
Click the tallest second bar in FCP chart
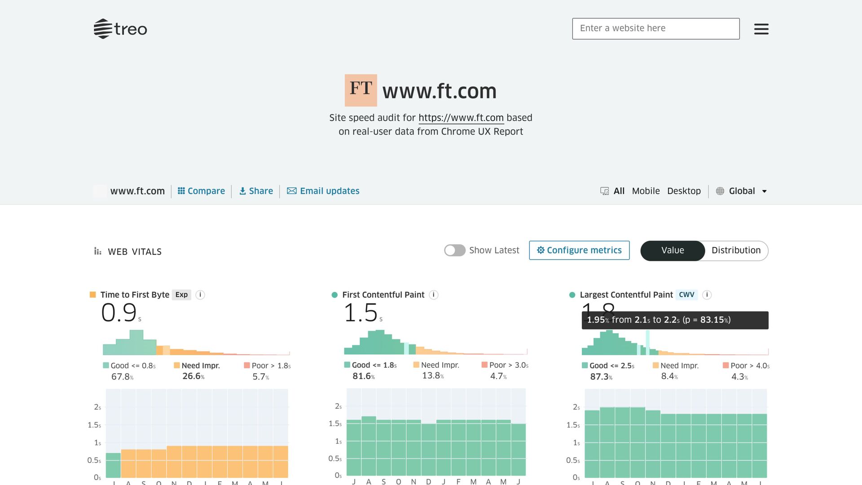(x=369, y=446)
